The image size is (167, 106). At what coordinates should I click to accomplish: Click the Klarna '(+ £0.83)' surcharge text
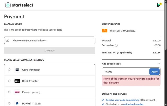pos(36,93)
